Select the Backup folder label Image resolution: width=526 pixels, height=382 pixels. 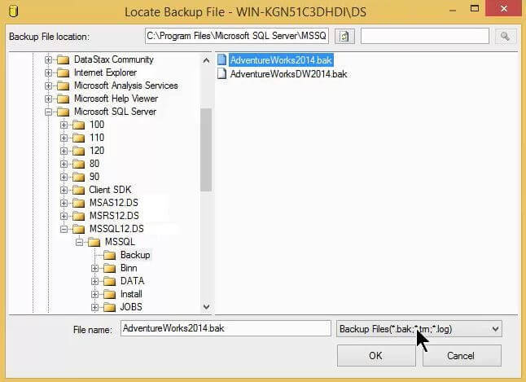click(135, 255)
